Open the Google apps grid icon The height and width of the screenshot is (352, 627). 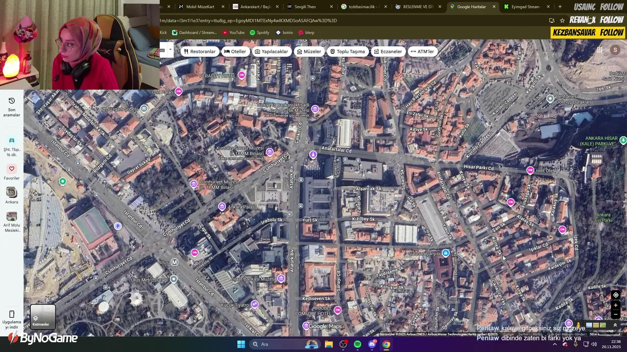click(x=599, y=50)
